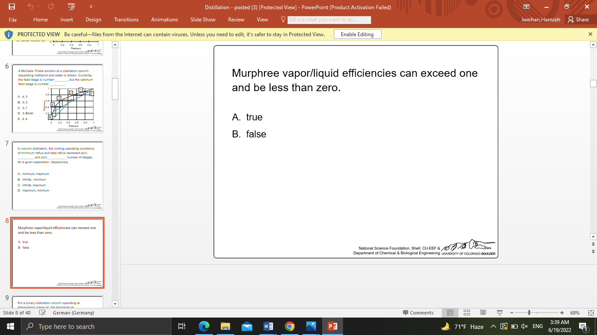Click the volume icon in system tray

coord(524,326)
